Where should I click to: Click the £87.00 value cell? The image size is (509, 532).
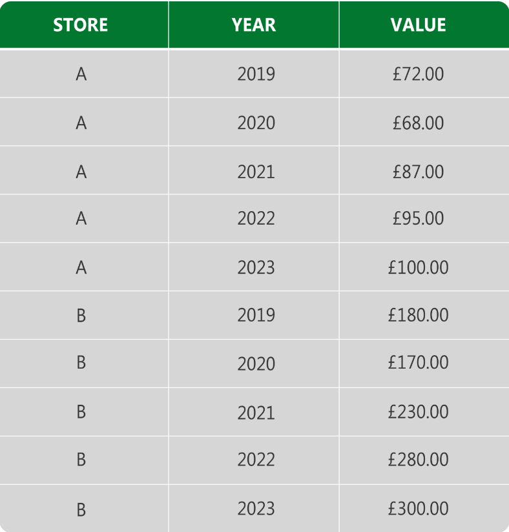coord(418,171)
